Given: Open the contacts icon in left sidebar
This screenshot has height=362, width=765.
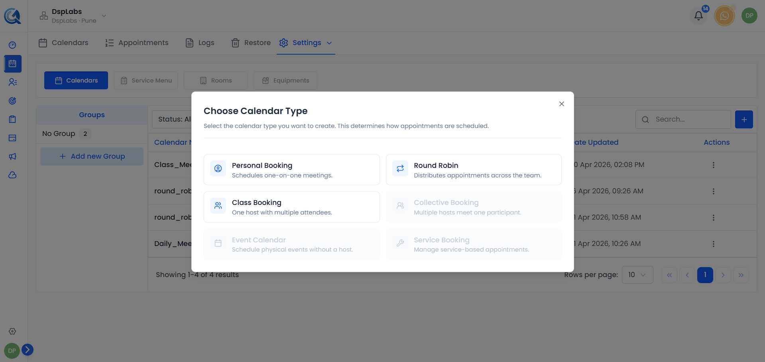Looking at the screenshot, I should [x=12, y=82].
